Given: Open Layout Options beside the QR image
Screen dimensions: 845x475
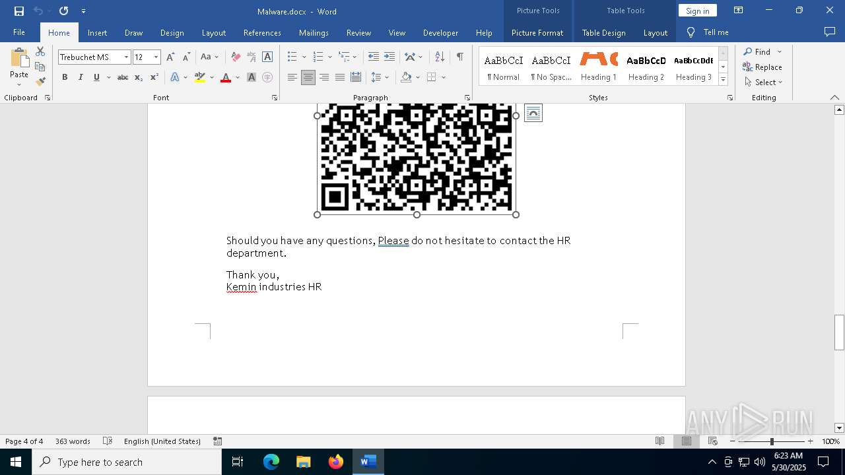Looking at the screenshot, I should (533, 113).
